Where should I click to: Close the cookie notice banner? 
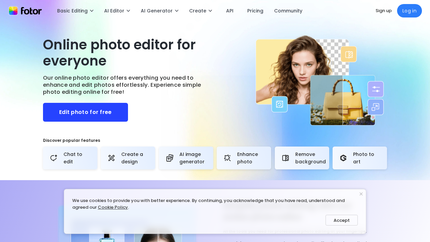361,194
